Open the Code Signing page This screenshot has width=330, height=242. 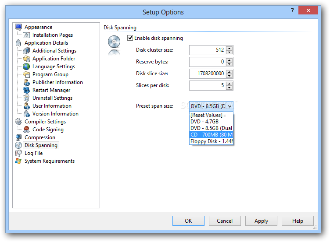tap(48, 130)
